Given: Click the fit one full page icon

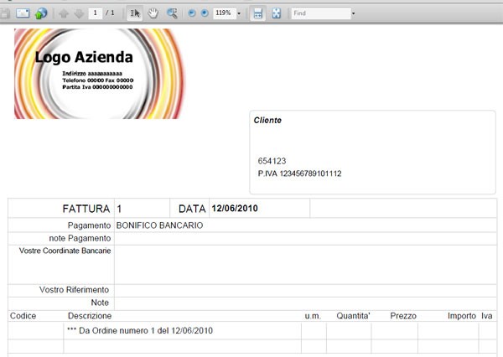Looking at the screenshot, I should click(276, 13).
